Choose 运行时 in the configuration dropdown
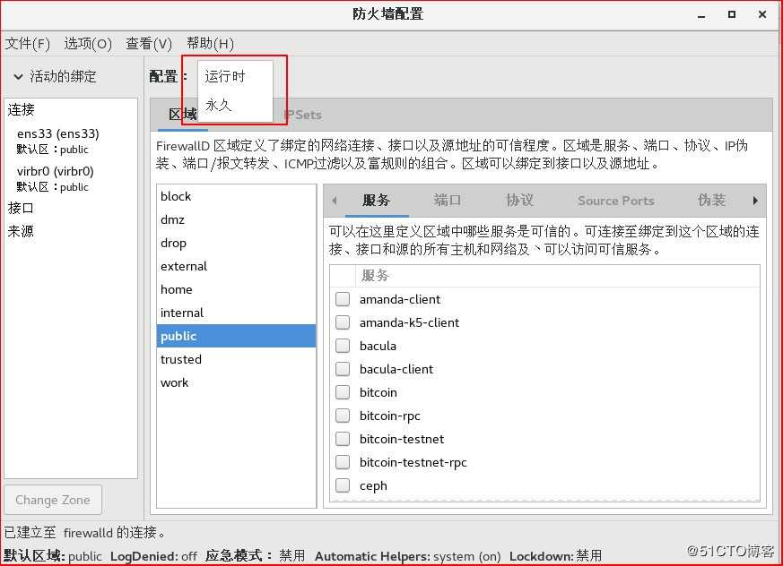The image size is (783, 566). point(235,76)
